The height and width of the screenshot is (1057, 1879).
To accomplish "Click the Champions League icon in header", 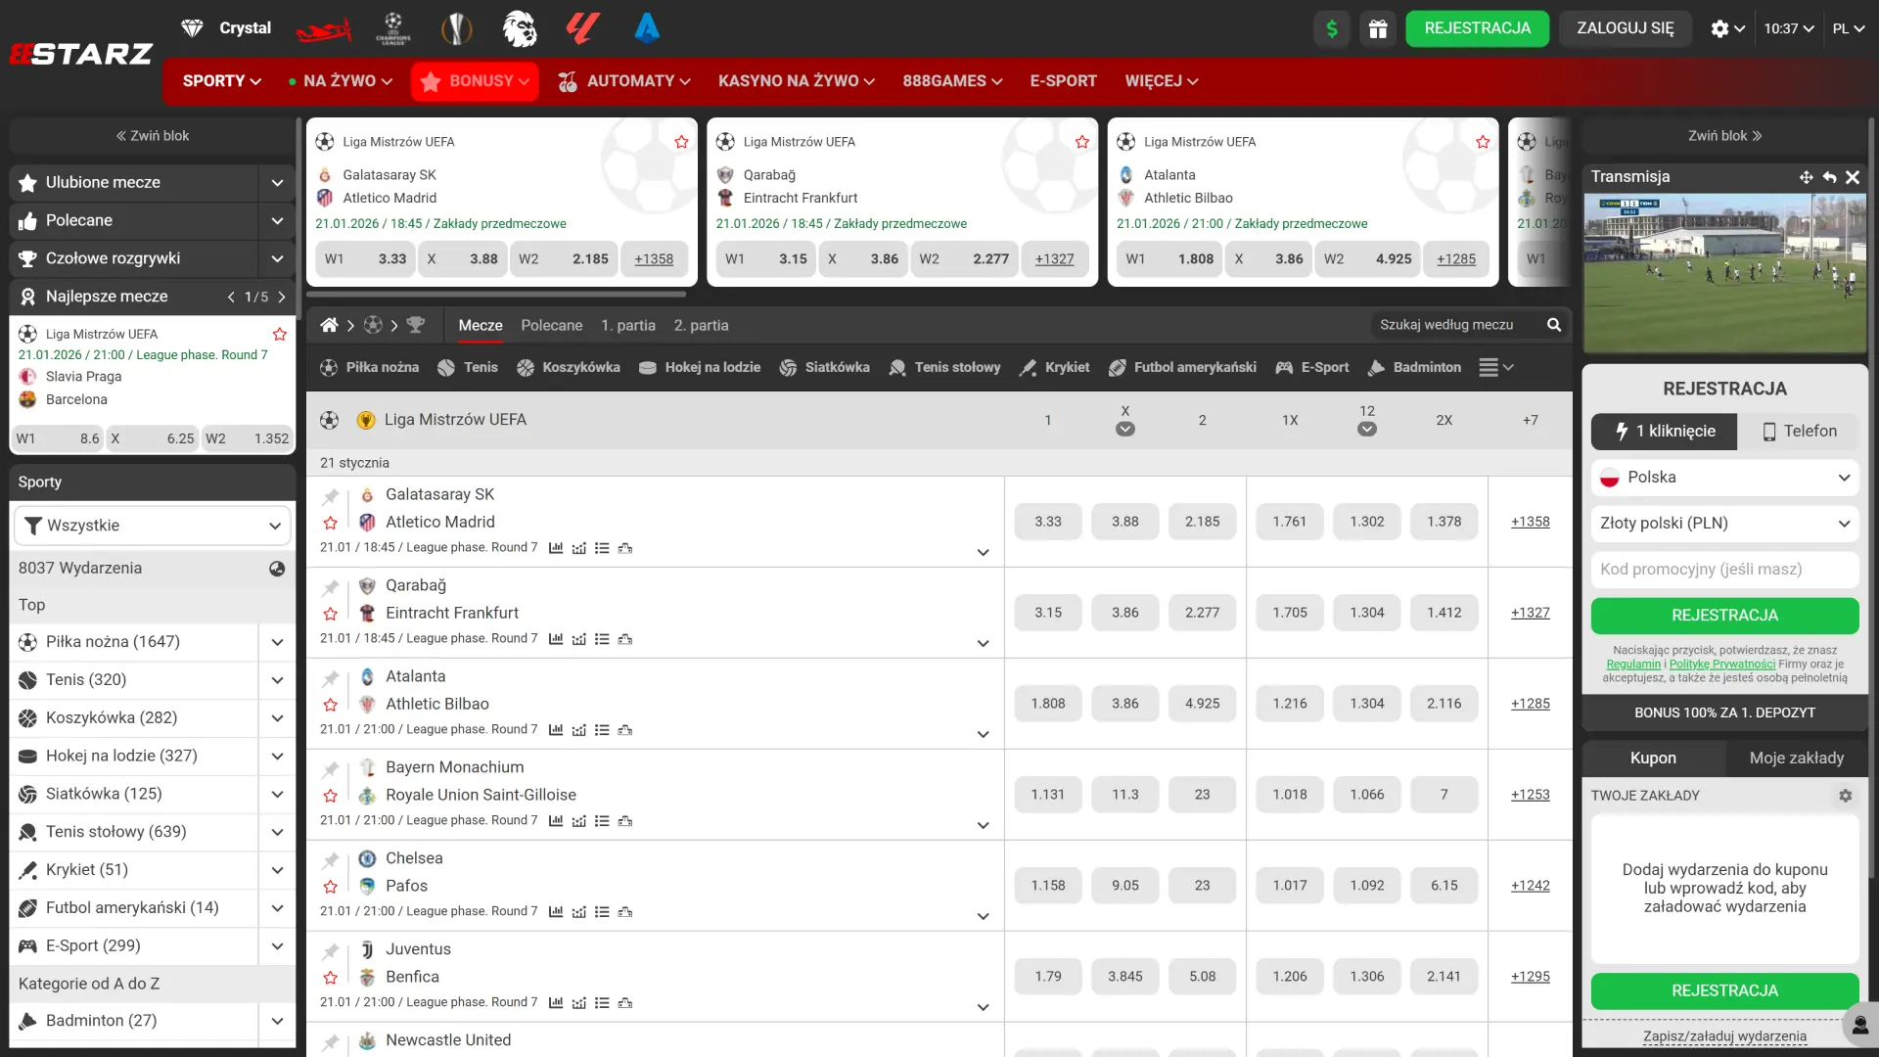I will click(x=393, y=28).
